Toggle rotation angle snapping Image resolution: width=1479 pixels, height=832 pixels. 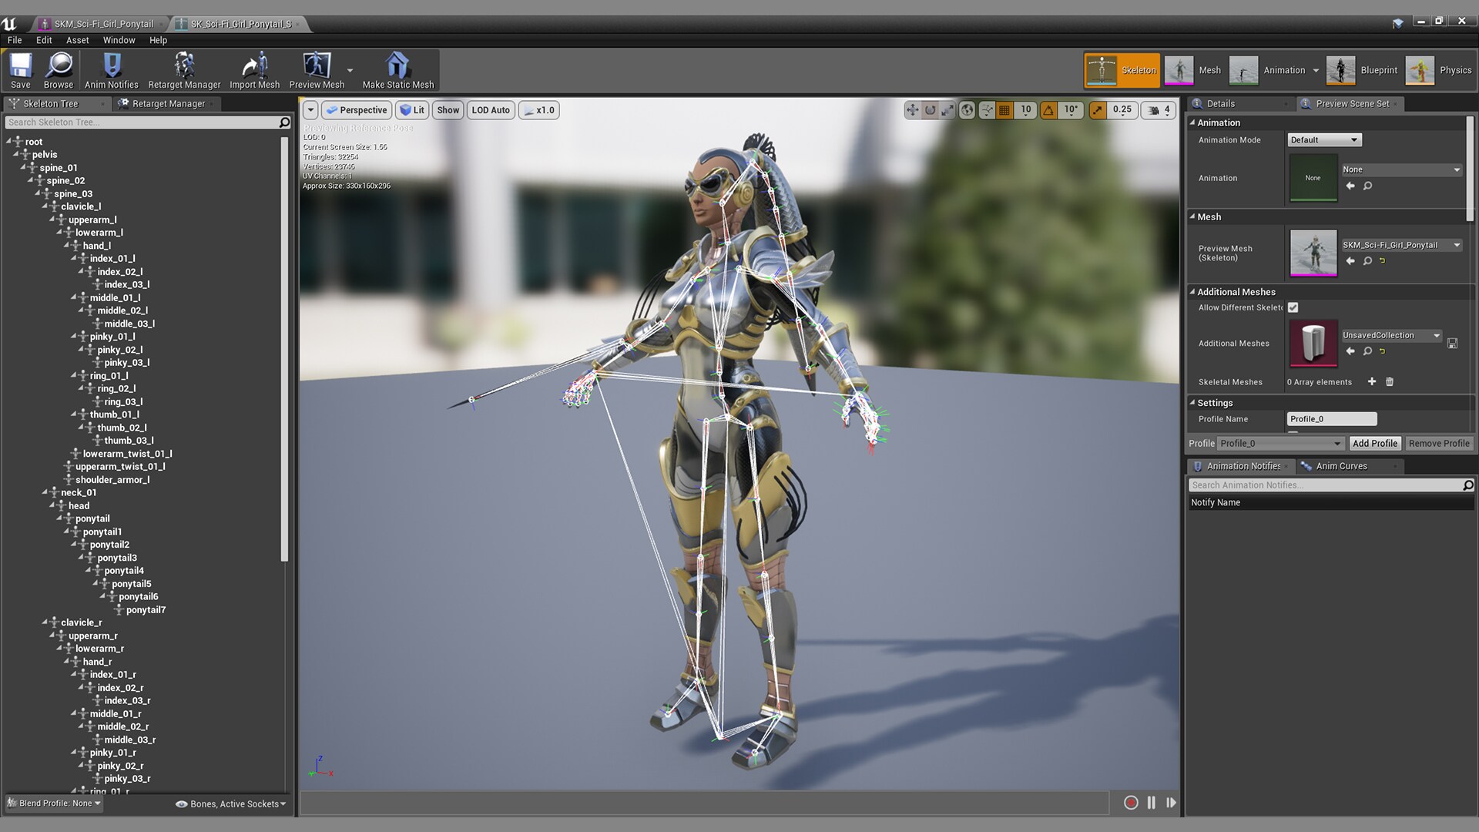point(1048,109)
